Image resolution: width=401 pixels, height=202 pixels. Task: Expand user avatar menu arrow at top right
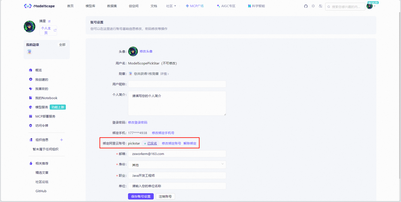click(375, 6)
